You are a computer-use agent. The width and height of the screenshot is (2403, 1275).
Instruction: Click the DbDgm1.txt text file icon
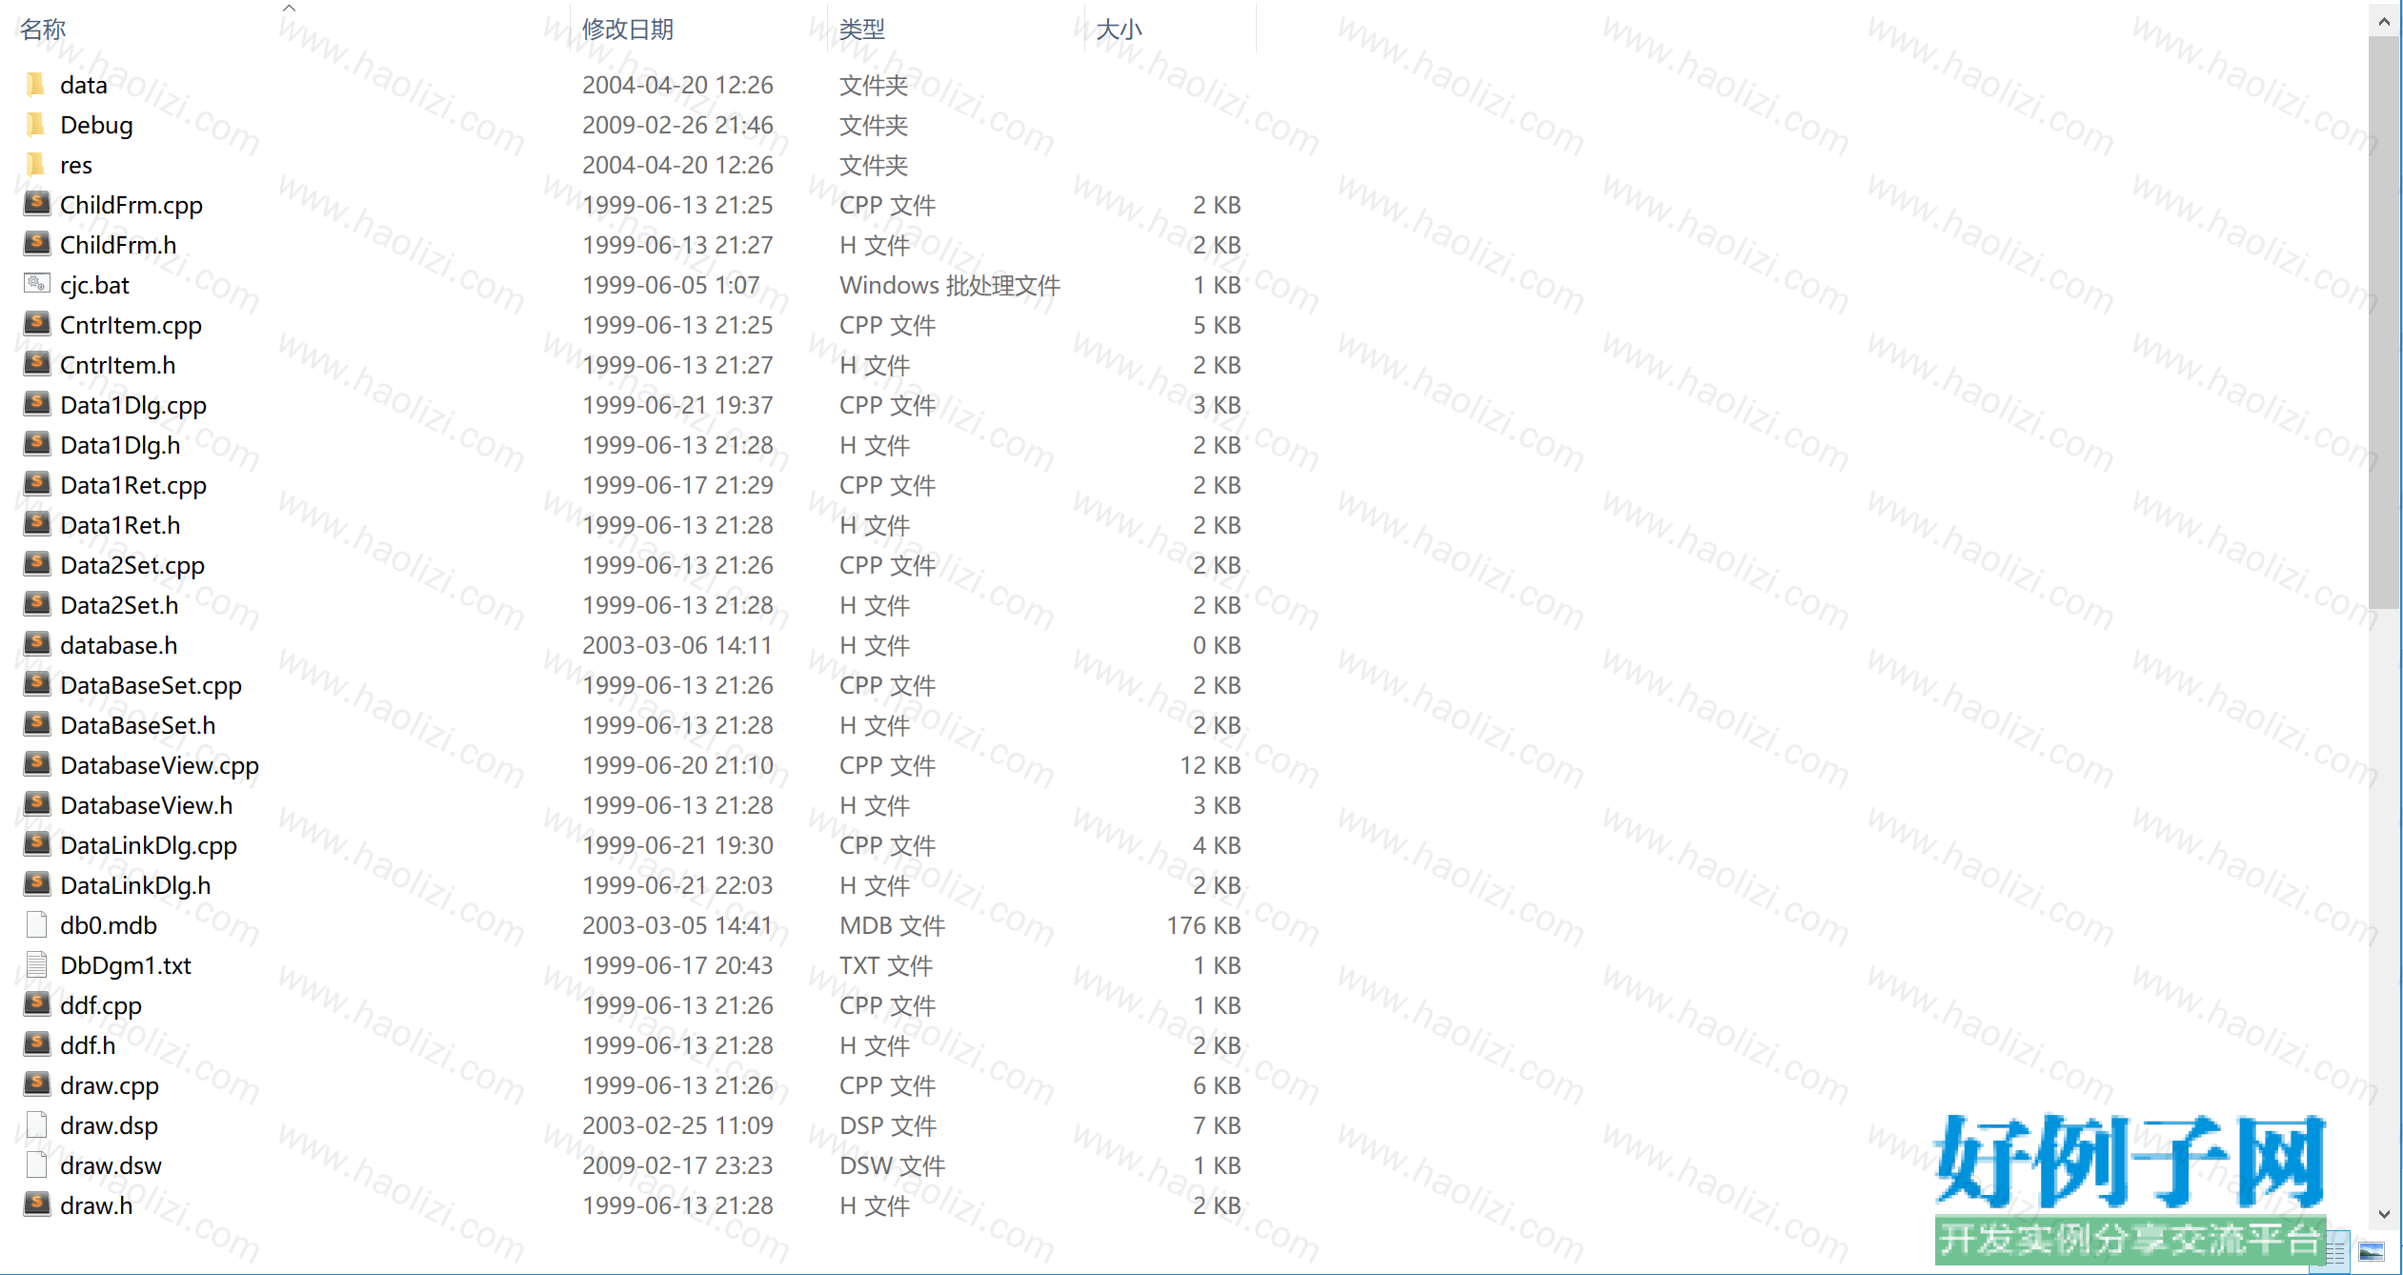[x=36, y=964]
